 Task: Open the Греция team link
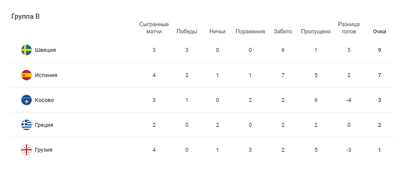(44, 125)
